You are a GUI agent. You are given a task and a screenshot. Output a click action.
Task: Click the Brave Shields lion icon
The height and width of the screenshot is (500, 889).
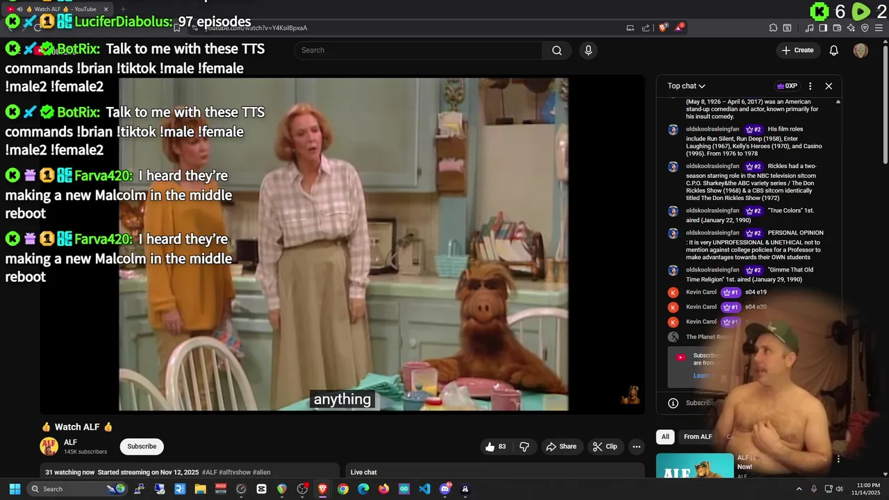(x=663, y=28)
